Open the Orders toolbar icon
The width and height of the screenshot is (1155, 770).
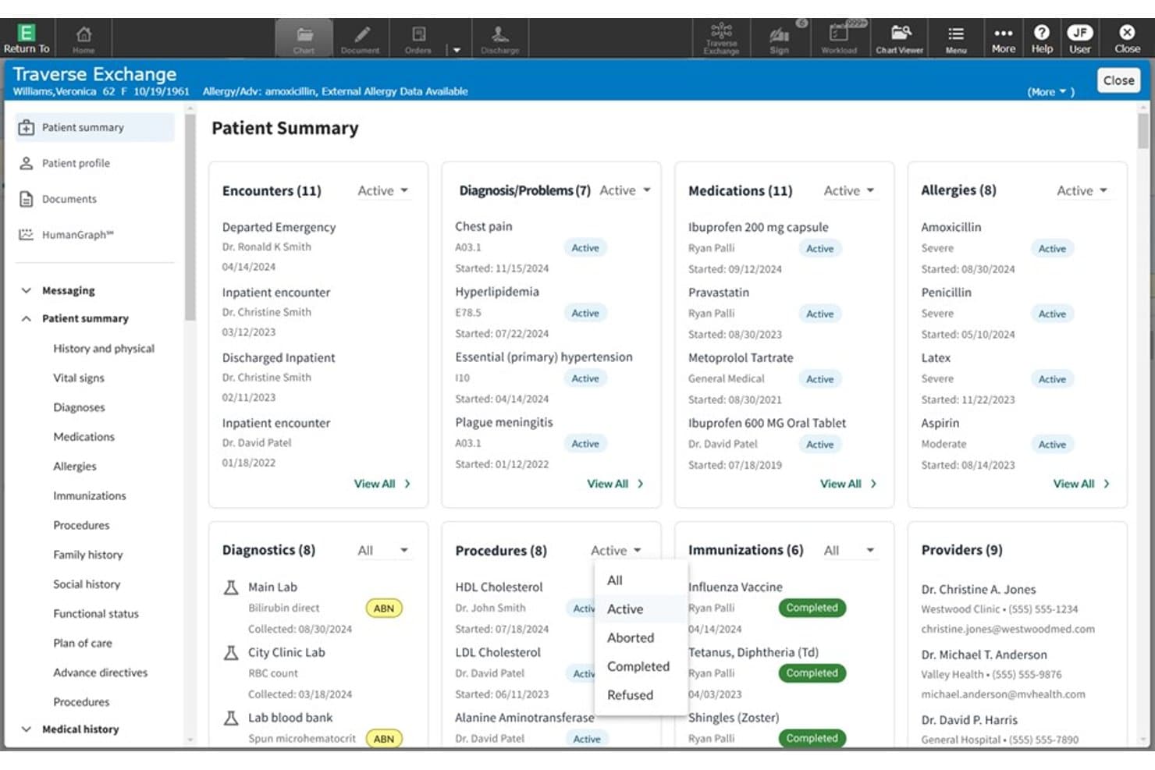click(x=418, y=38)
